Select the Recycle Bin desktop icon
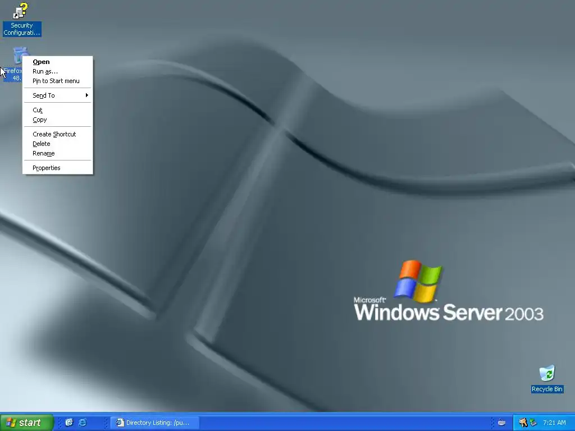The width and height of the screenshot is (575, 431). pos(547,373)
